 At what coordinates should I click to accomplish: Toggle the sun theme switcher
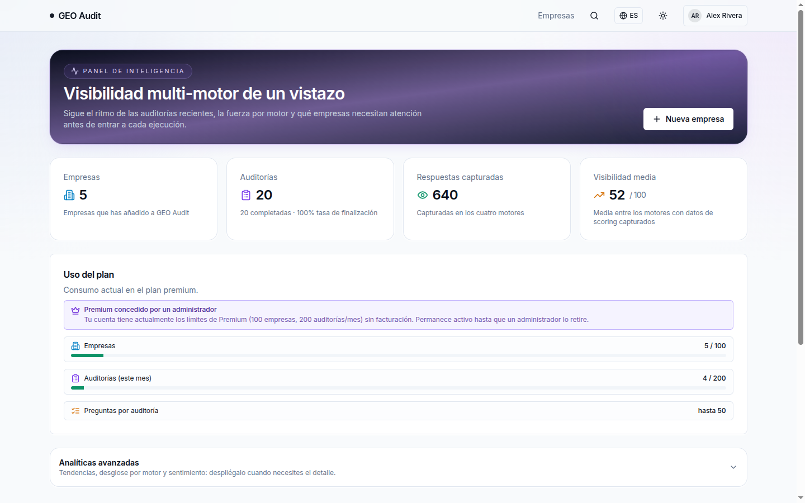(663, 16)
